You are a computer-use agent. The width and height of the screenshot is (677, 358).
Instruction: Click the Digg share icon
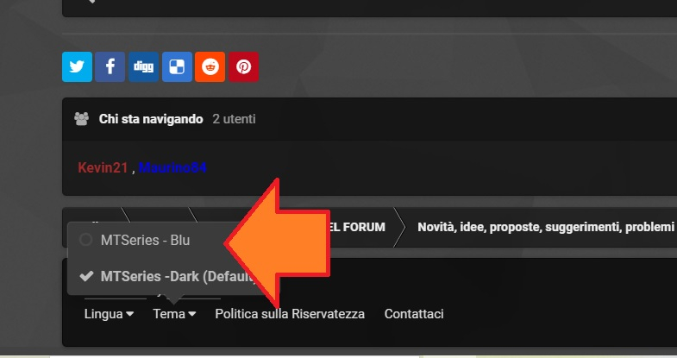143,67
